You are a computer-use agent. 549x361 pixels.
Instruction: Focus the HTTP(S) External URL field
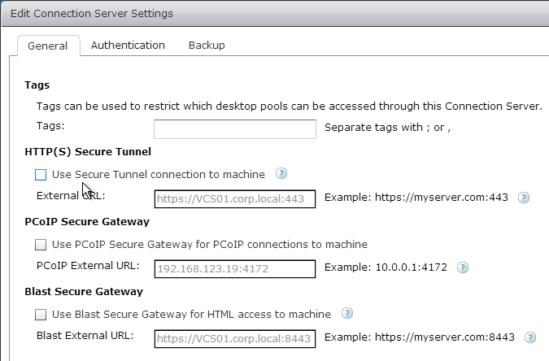235,199
